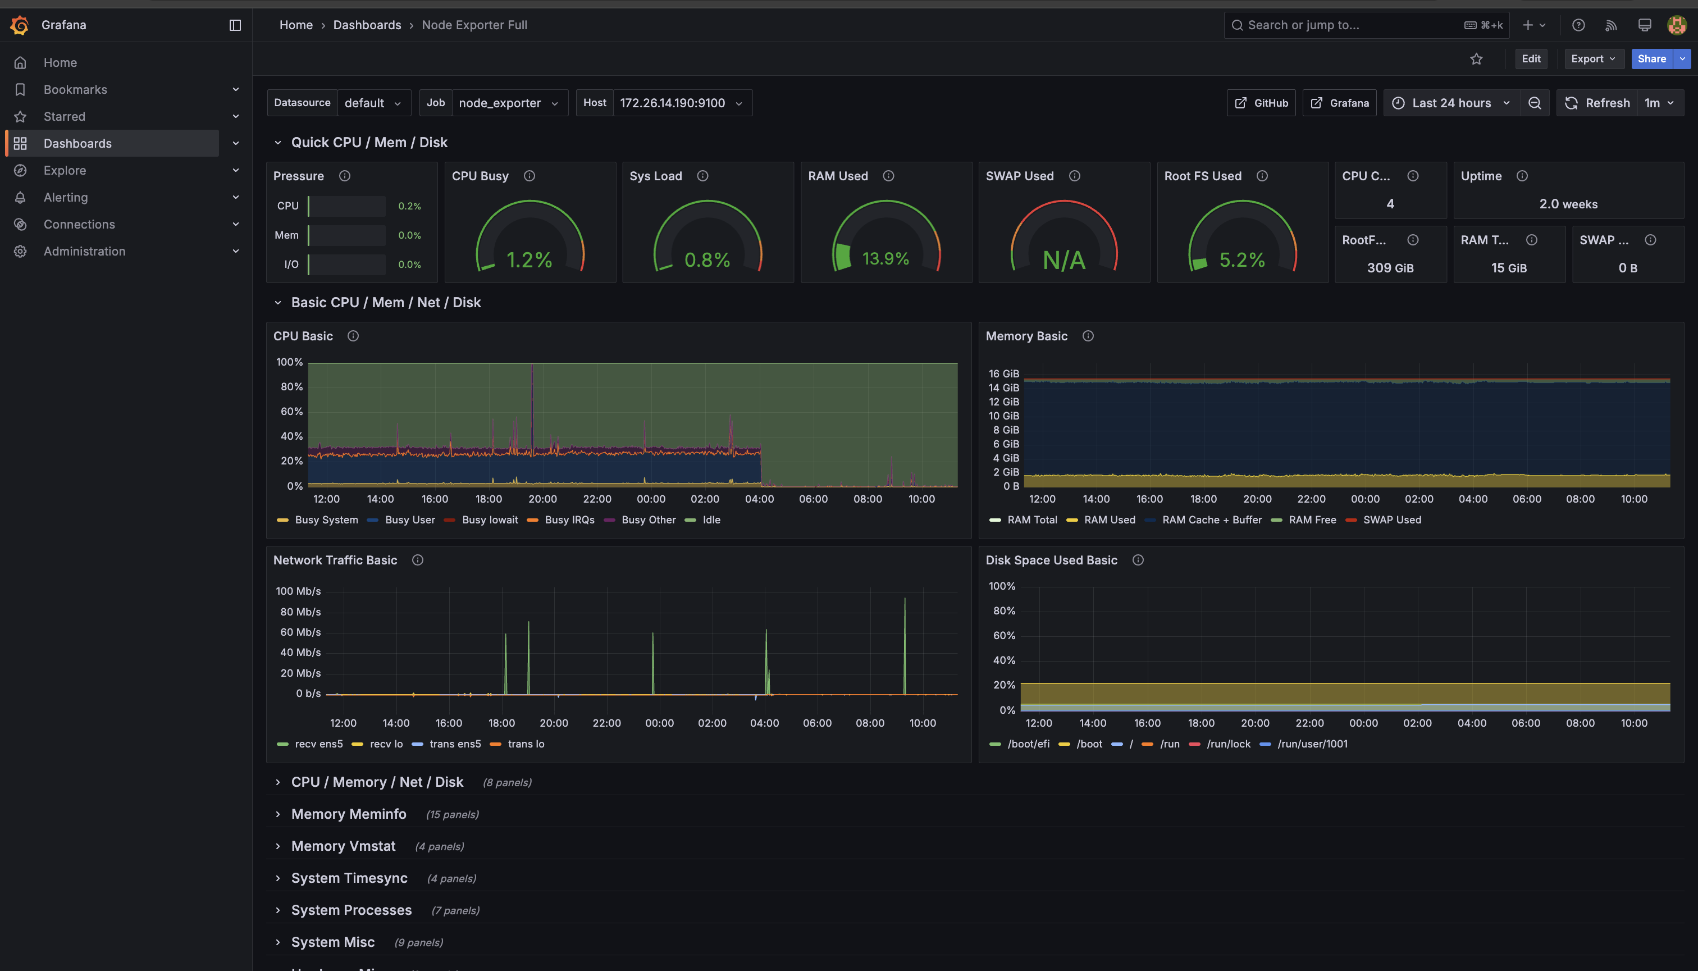Toggle Busy System series in CPU legend
Screen dimensions: 1698x971
pyautogui.click(x=326, y=520)
